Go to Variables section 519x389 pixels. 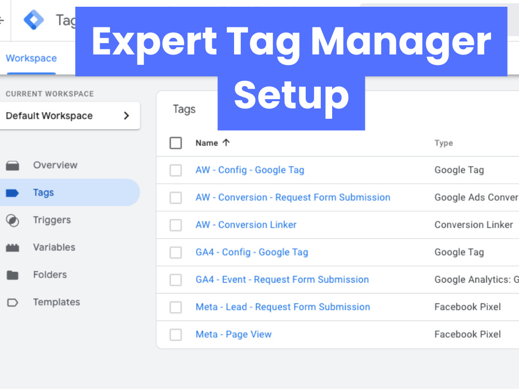pos(54,247)
